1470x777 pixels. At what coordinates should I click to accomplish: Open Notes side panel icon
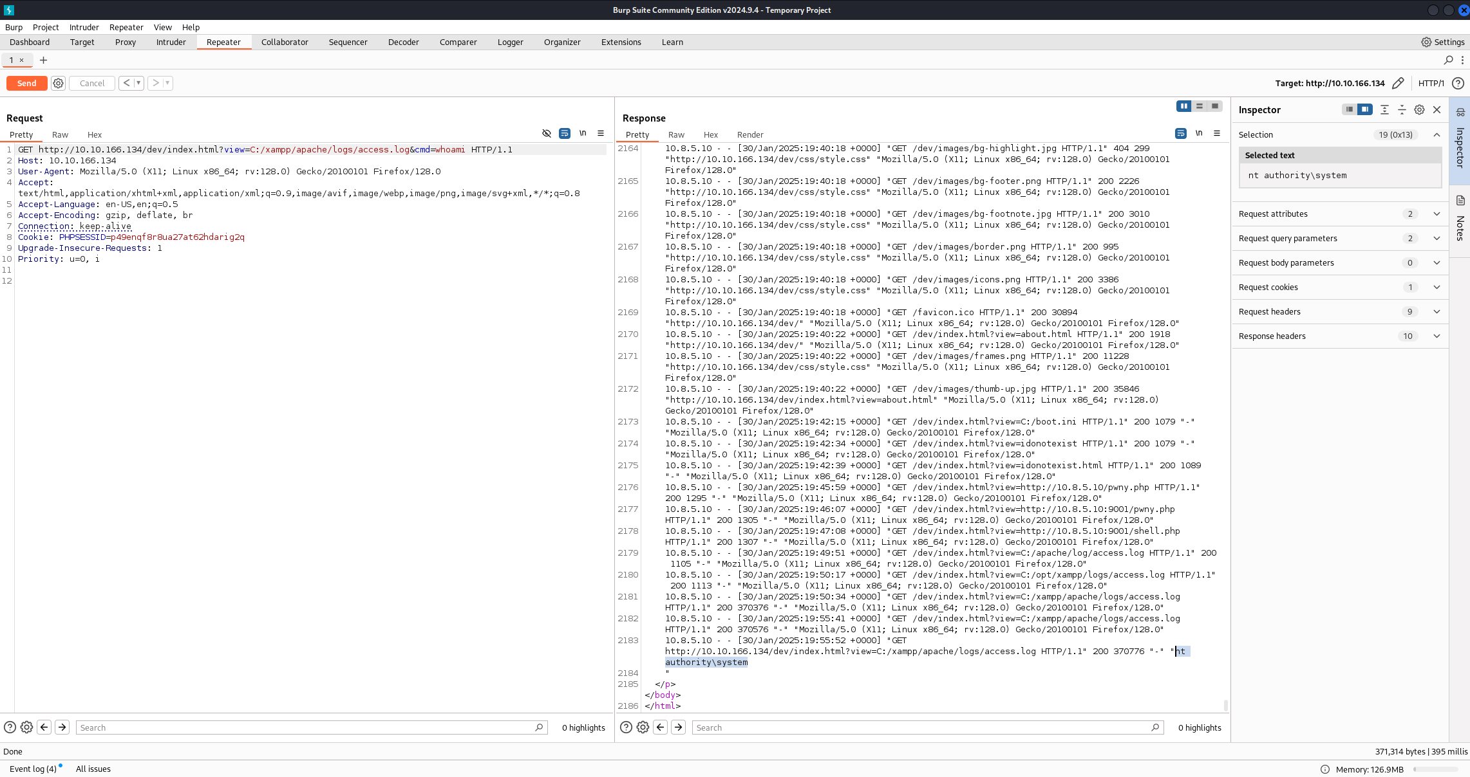point(1460,201)
